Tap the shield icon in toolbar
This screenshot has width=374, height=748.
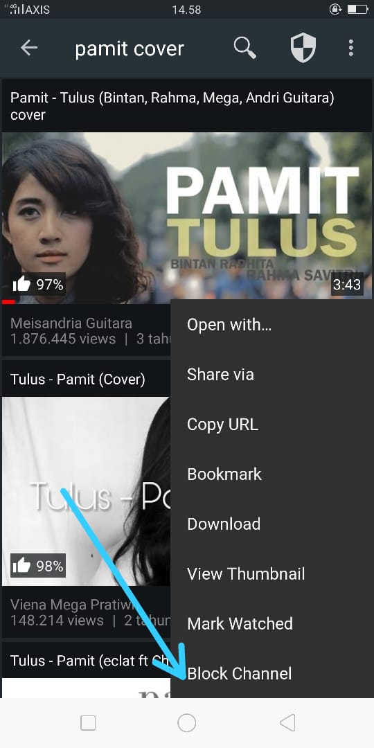click(x=303, y=48)
